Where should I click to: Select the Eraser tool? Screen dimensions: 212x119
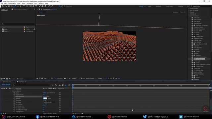pyautogui.click(x=45, y=6)
